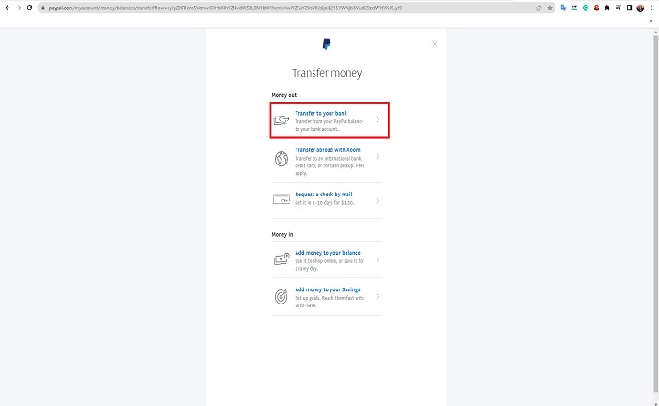
Task: Open the Google Translate extension
Action: coord(564,8)
